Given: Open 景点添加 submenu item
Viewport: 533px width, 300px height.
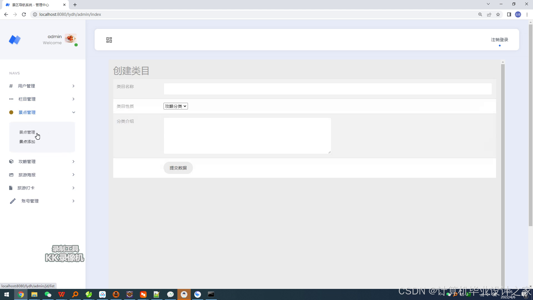Looking at the screenshot, I should (27, 142).
